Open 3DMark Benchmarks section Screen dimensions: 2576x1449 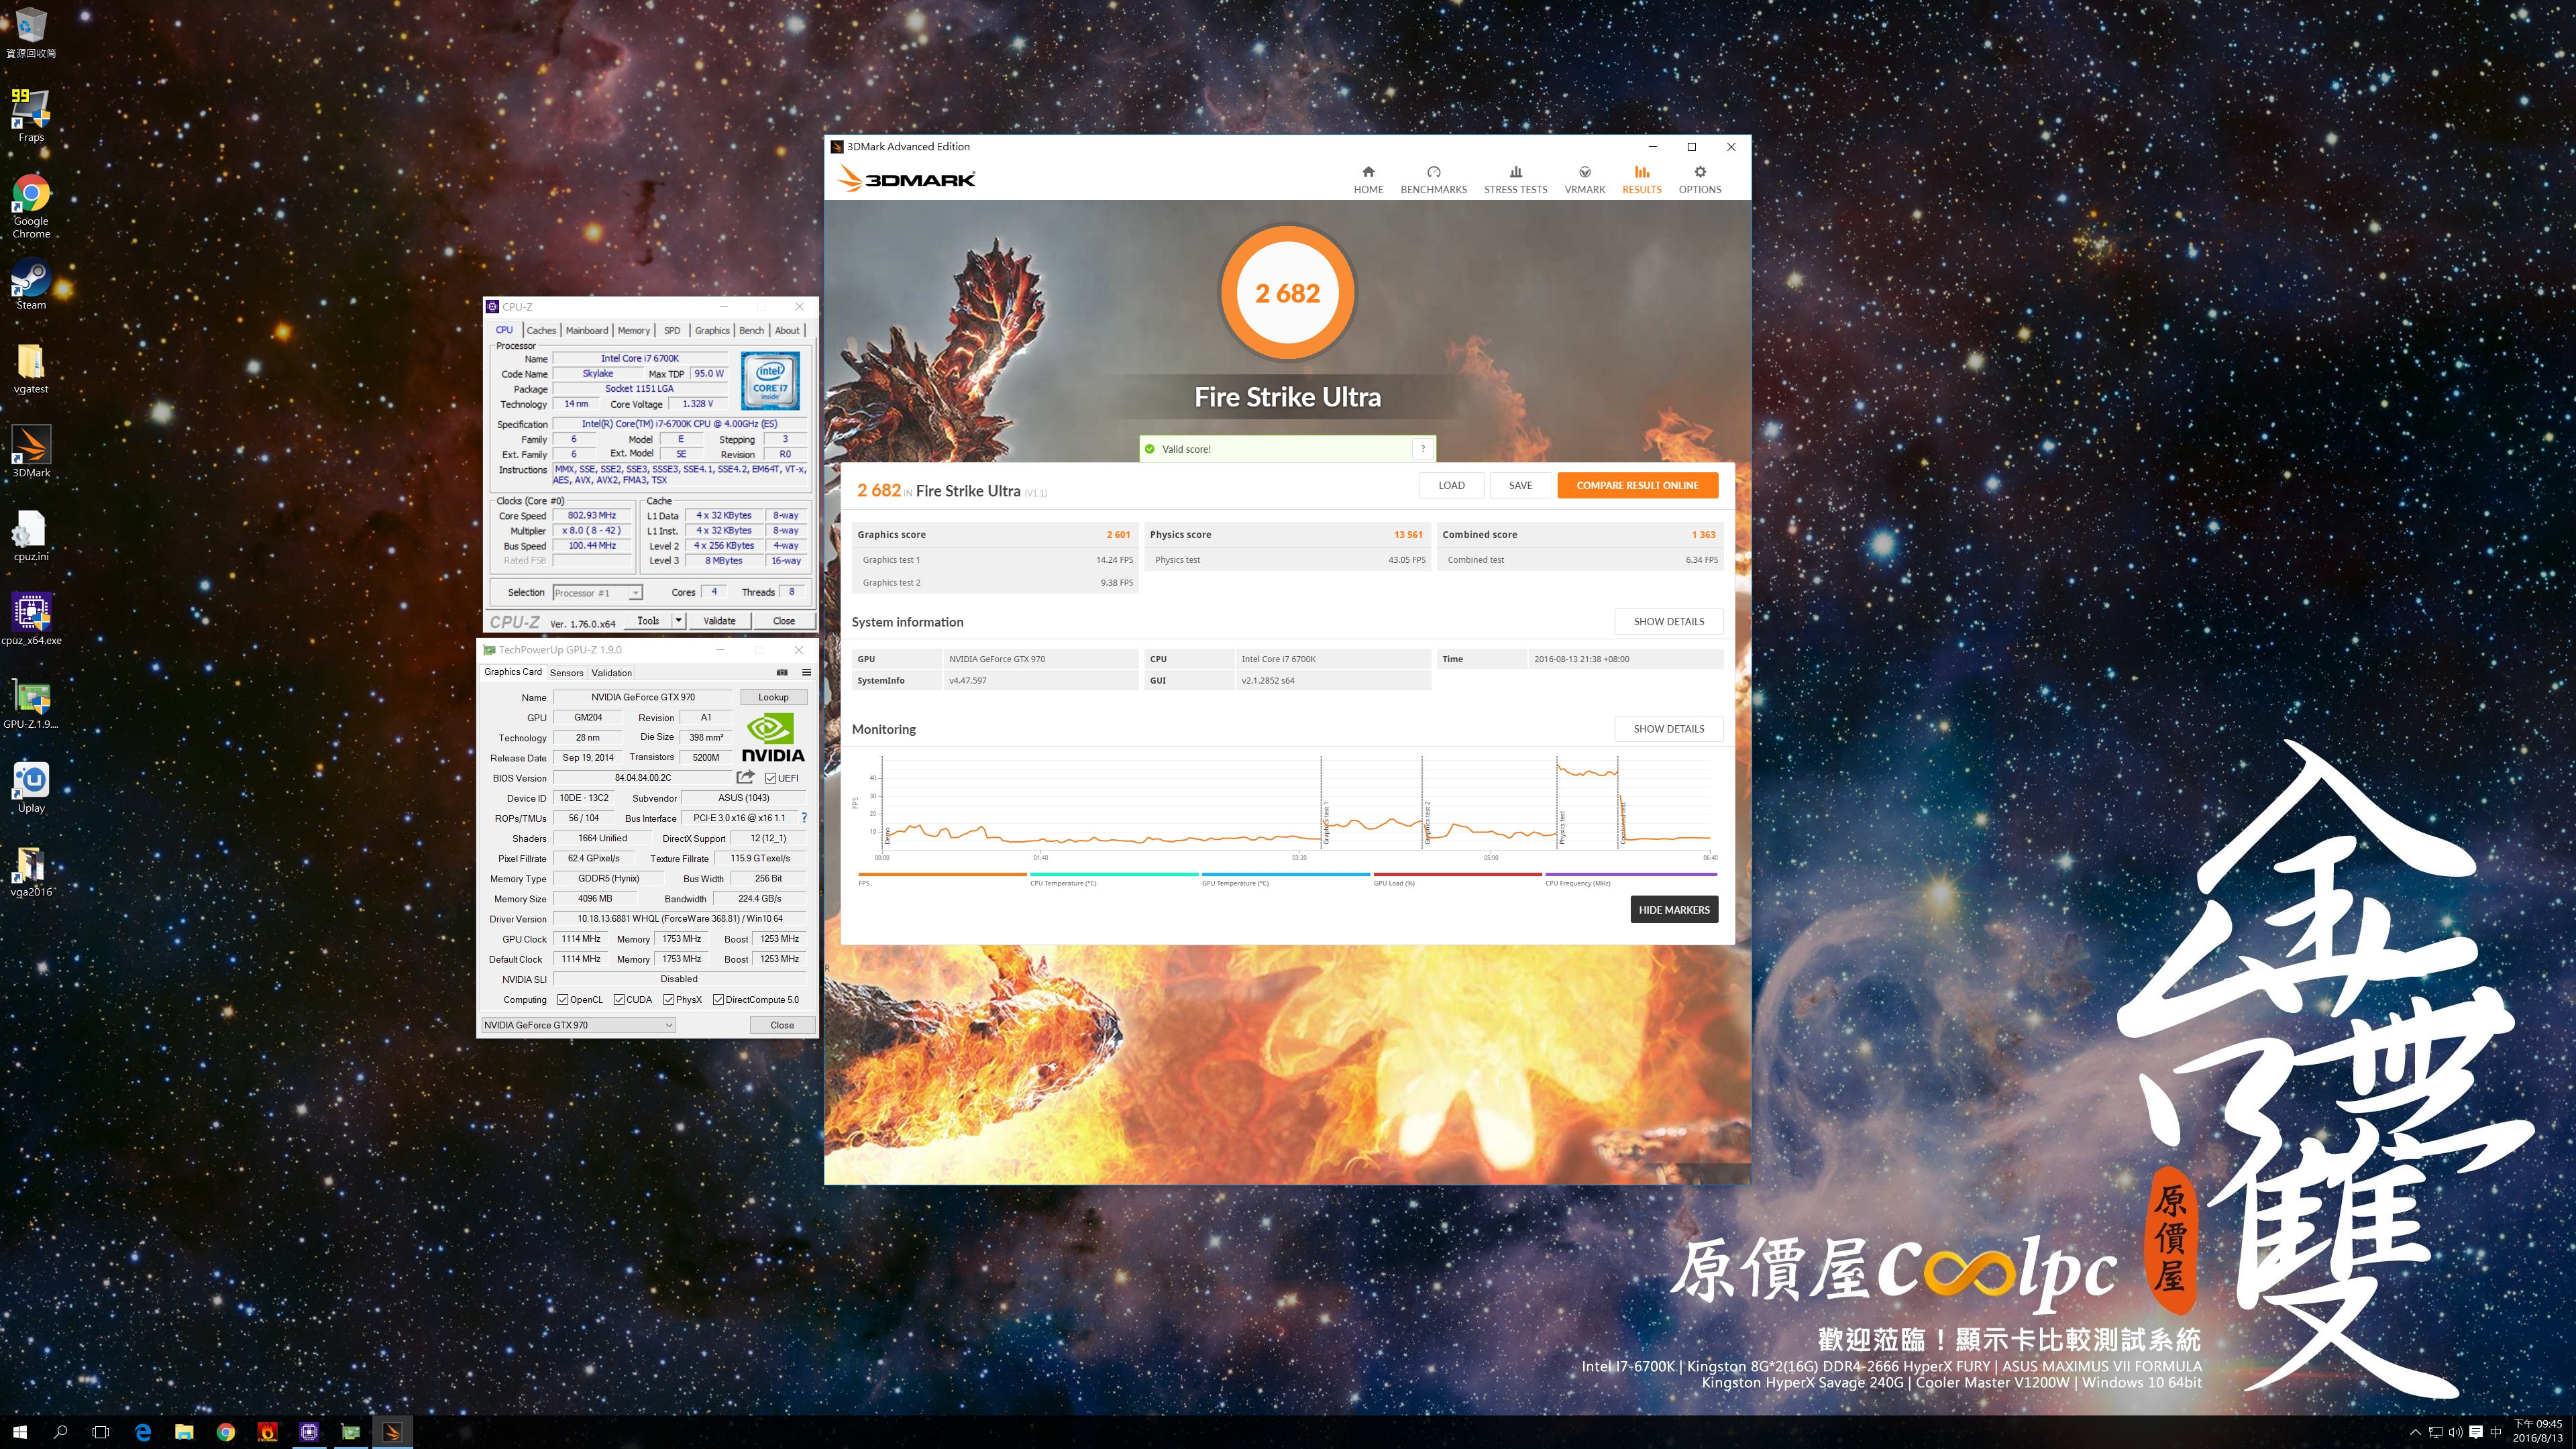(x=1433, y=180)
